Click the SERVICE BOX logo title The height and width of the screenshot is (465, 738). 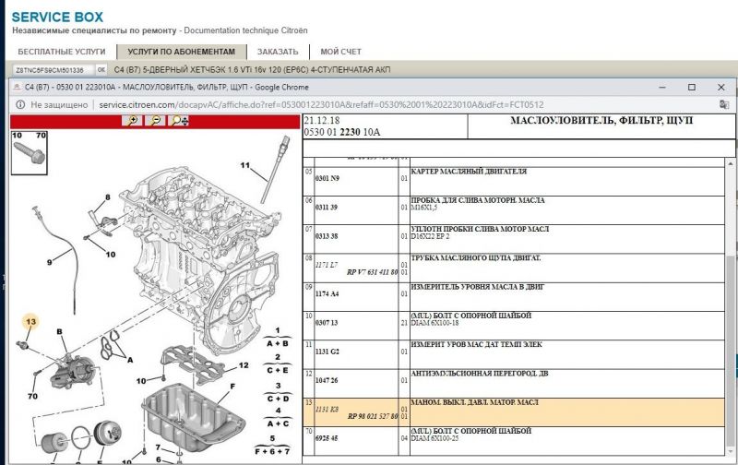(57, 17)
